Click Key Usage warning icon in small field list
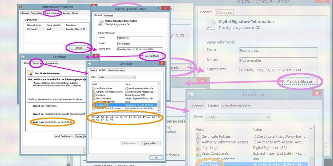Image resolution: width=333 pixels, height=166 pixels. (94, 95)
